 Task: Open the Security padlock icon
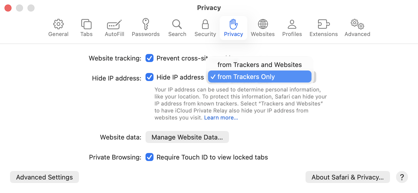click(205, 24)
